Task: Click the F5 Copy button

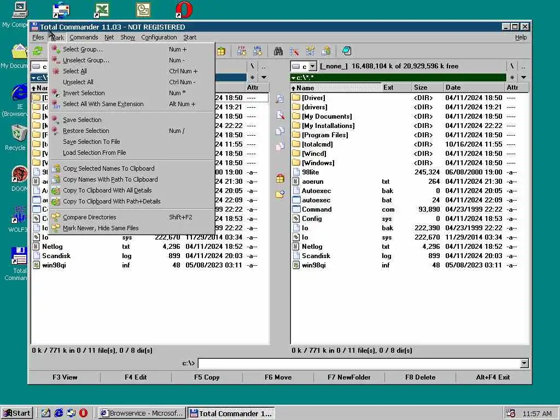Action: click(207, 377)
